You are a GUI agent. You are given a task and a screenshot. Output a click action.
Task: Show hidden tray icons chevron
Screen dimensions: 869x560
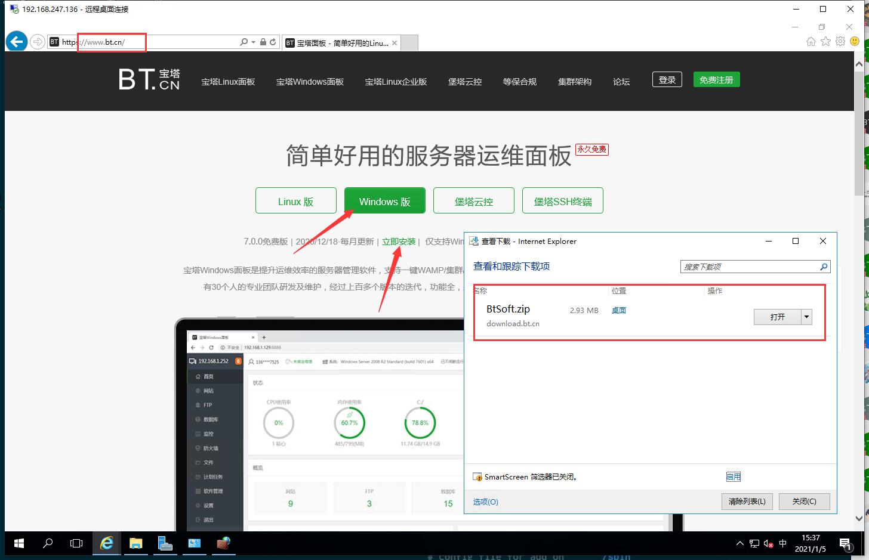[x=740, y=543]
